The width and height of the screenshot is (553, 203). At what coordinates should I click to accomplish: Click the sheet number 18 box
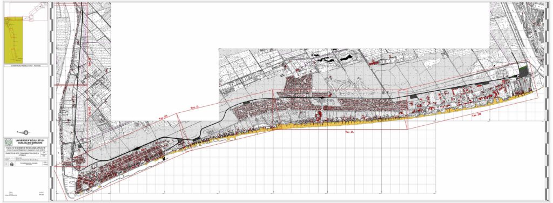click(x=12, y=164)
